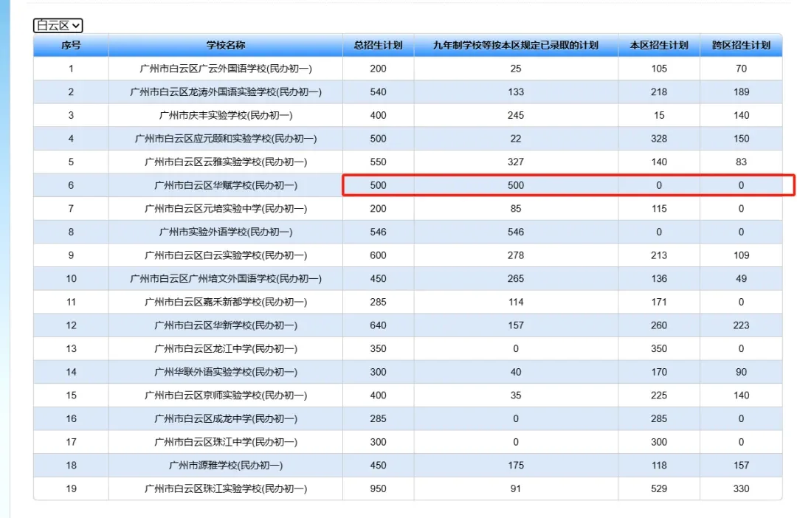Select 广州市白云区龙江中学(民办初一) name

[x=226, y=349]
